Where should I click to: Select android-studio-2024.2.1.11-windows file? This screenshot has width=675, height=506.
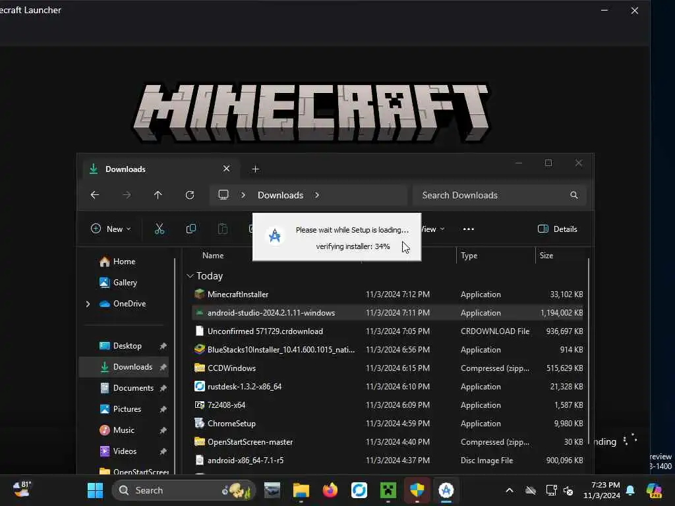[388, 313]
